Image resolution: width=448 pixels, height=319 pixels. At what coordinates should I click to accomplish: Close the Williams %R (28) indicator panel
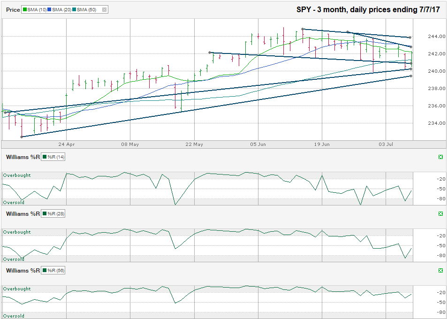pos(440,214)
